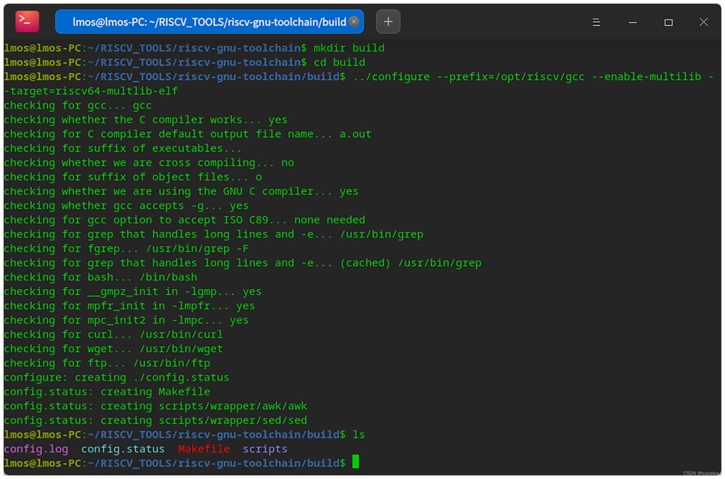Close the current tab via its x icon
The height and width of the screenshot is (479, 725).
coord(353,21)
